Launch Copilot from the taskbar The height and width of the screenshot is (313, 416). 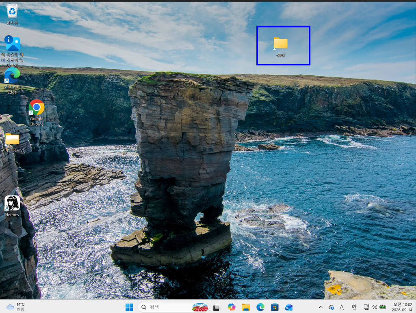tap(231, 307)
